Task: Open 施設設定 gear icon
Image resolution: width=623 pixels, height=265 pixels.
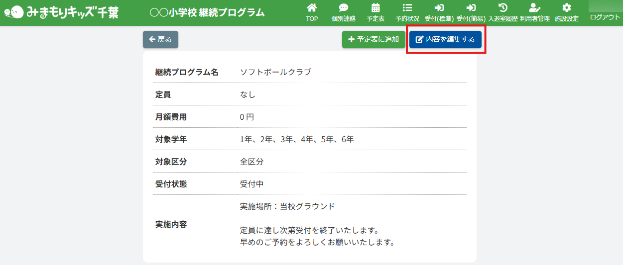Action: coord(566,8)
